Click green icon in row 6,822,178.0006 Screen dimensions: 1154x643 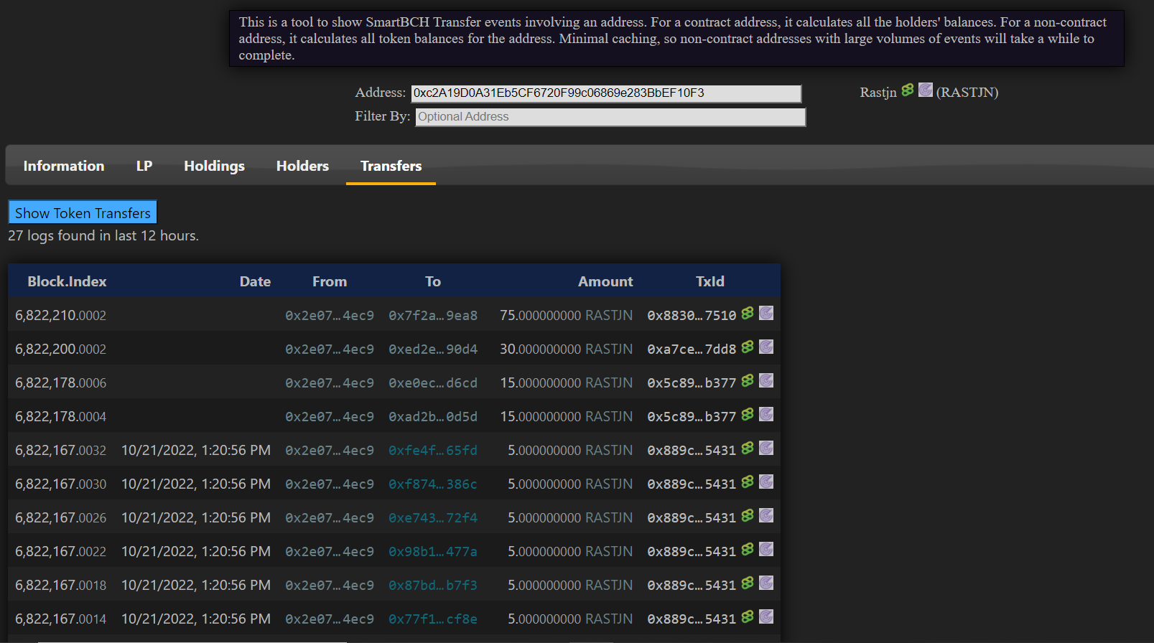(748, 380)
